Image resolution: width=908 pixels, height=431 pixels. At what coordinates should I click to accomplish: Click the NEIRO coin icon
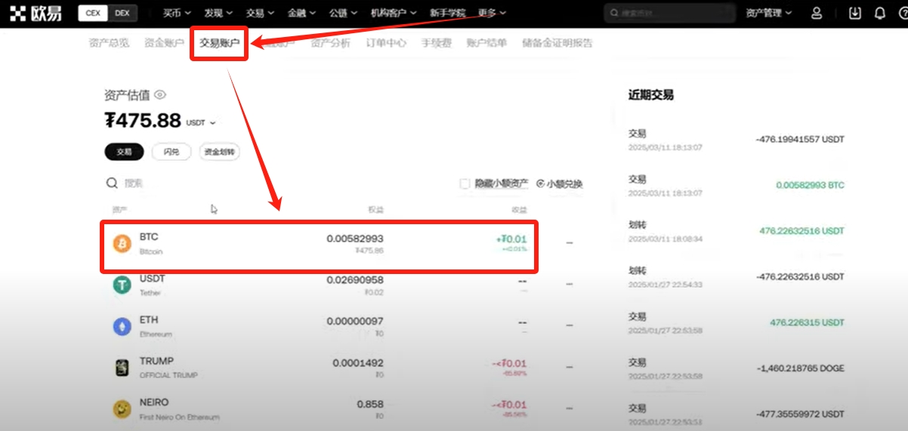pos(122,409)
